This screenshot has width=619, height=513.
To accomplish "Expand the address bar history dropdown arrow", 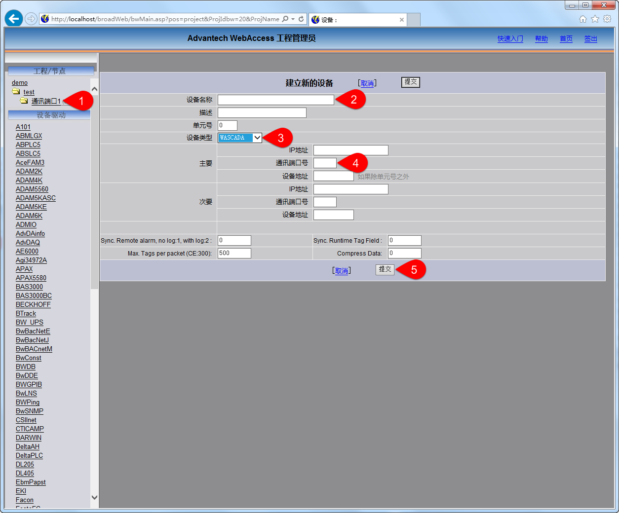I will 293,19.
